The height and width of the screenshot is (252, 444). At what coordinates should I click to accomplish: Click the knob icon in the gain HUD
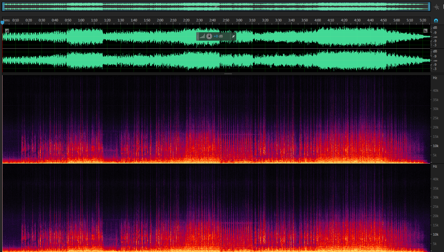pos(209,36)
